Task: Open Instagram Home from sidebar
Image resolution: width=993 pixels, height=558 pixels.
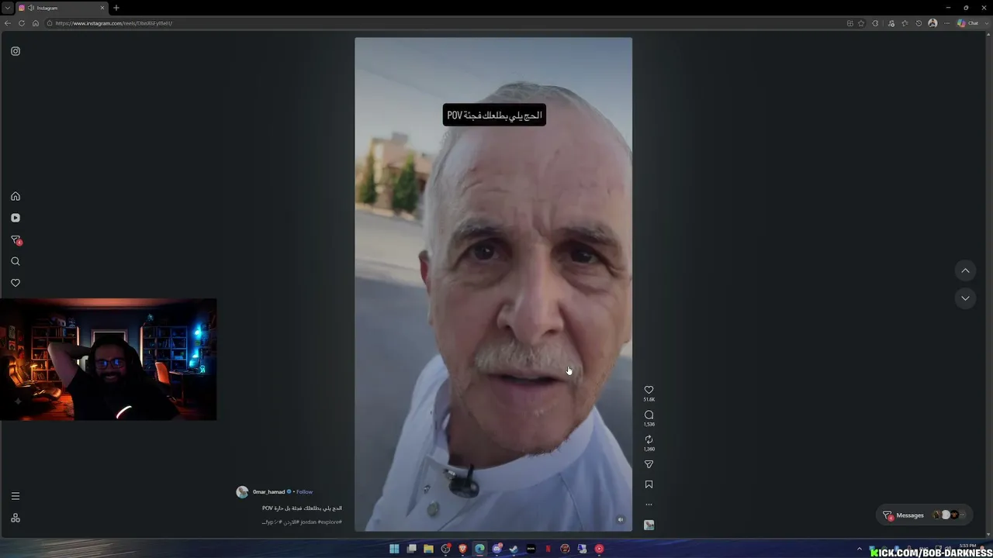Action: click(16, 196)
